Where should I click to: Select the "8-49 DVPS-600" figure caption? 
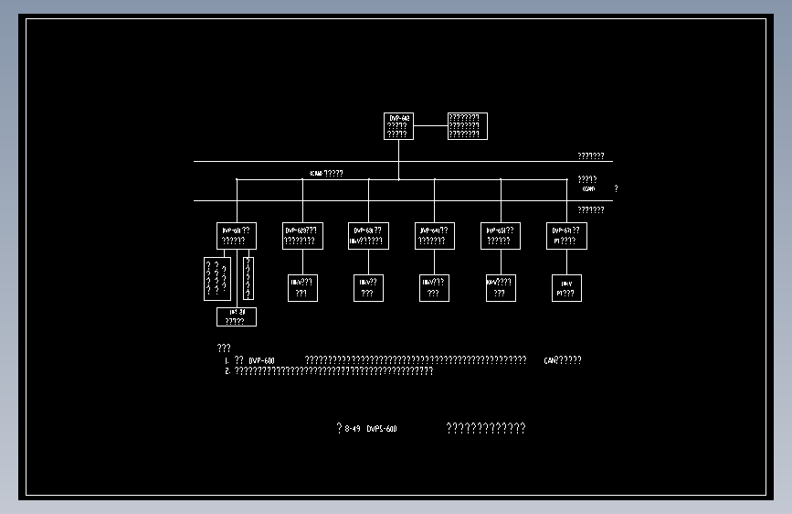point(371,429)
